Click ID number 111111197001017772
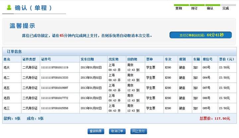This screenshot has width=239, height=138. point(55,98)
